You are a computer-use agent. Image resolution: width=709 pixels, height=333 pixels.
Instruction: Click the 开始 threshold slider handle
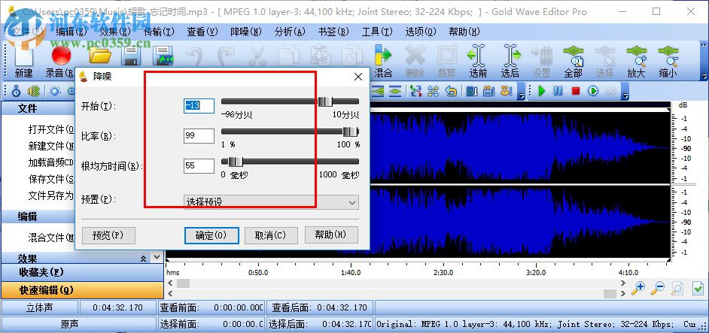click(325, 101)
